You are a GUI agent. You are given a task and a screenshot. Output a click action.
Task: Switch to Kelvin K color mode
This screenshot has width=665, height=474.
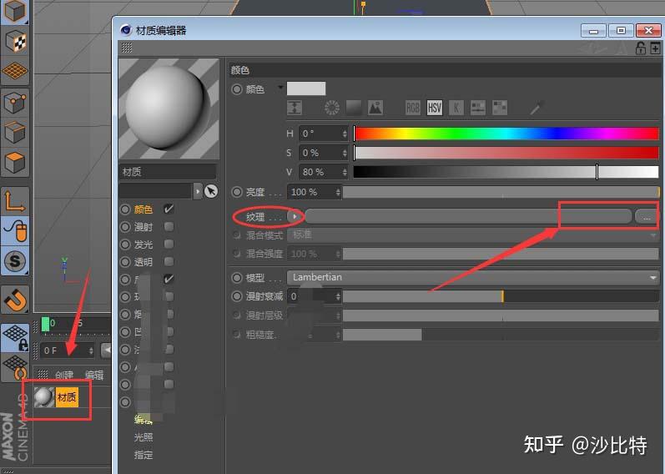tap(456, 108)
